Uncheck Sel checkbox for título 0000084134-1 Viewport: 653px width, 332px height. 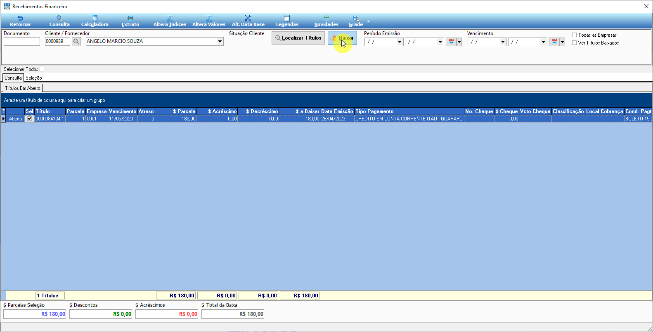pos(29,119)
